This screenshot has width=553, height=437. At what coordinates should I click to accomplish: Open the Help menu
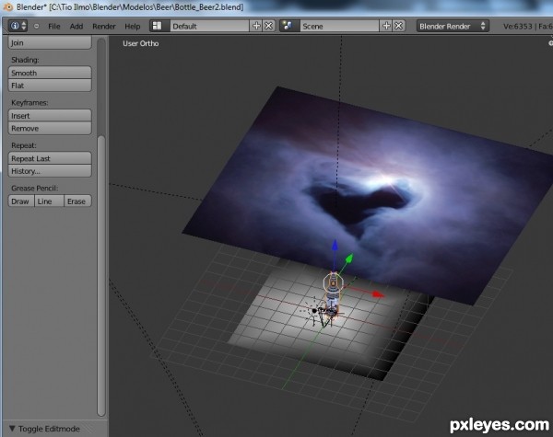pos(132,27)
